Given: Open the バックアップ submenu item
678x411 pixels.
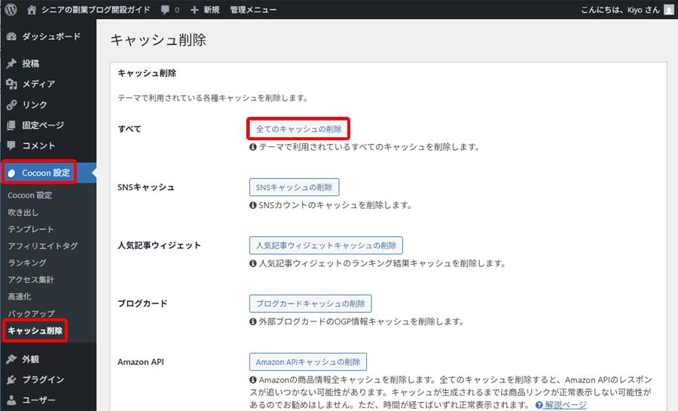Looking at the screenshot, I should tap(31, 314).
